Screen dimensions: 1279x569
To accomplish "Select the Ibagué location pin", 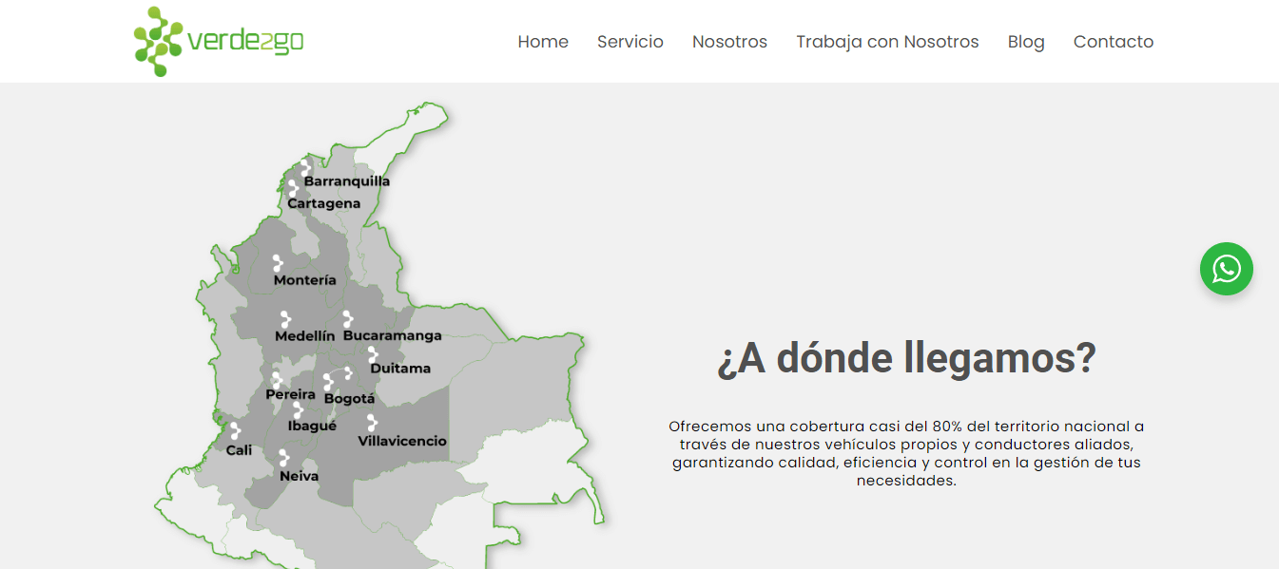I will tap(298, 410).
